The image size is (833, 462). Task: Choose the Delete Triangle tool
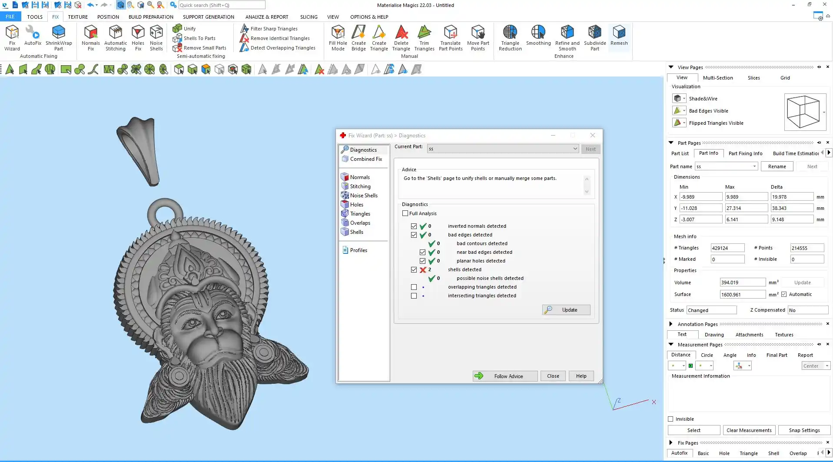click(401, 37)
